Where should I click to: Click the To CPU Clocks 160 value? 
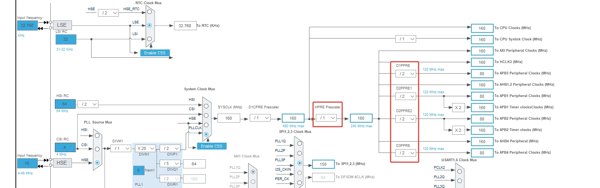click(482, 28)
